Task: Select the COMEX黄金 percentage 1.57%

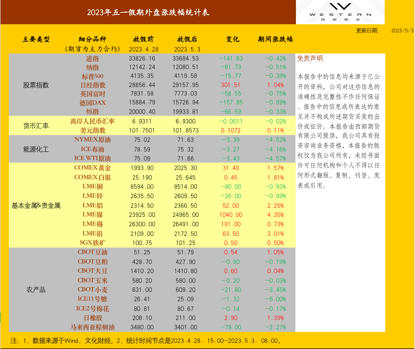Action: point(275,168)
